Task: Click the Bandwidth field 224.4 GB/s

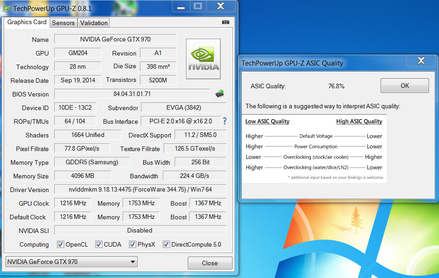Action: tap(194, 176)
